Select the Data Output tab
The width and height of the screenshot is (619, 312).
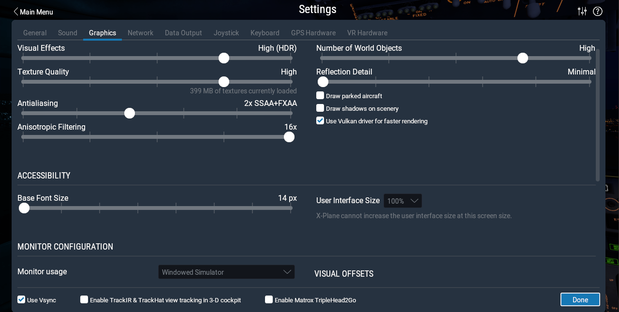pyautogui.click(x=183, y=33)
